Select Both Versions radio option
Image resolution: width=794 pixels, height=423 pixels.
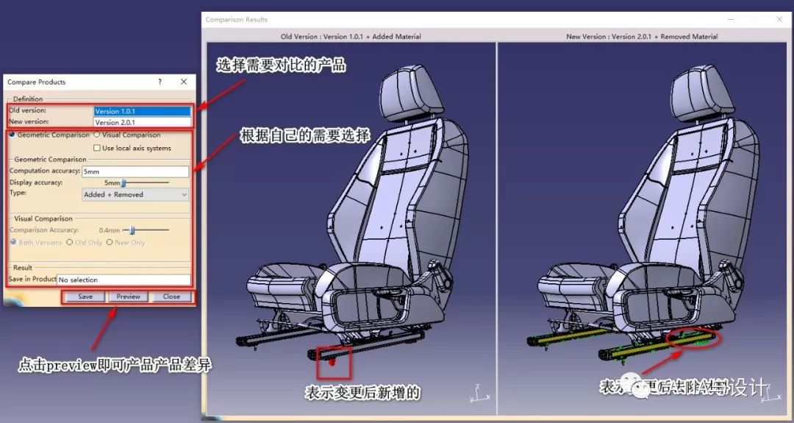click(13, 242)
